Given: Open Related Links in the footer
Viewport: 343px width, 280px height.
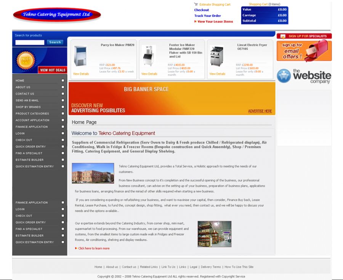Looking at the screenshot, I should [x=149, y=267].
